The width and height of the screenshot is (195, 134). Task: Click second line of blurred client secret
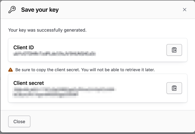46,95
